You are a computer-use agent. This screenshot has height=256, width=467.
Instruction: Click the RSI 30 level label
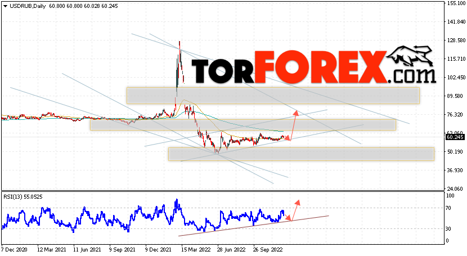click(x=448, y=228)
